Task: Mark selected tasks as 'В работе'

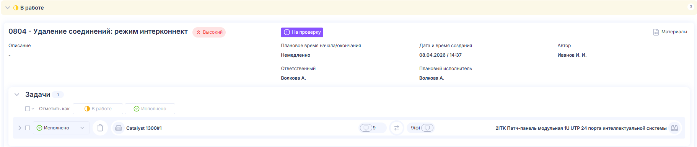Action: coord(98,109)
